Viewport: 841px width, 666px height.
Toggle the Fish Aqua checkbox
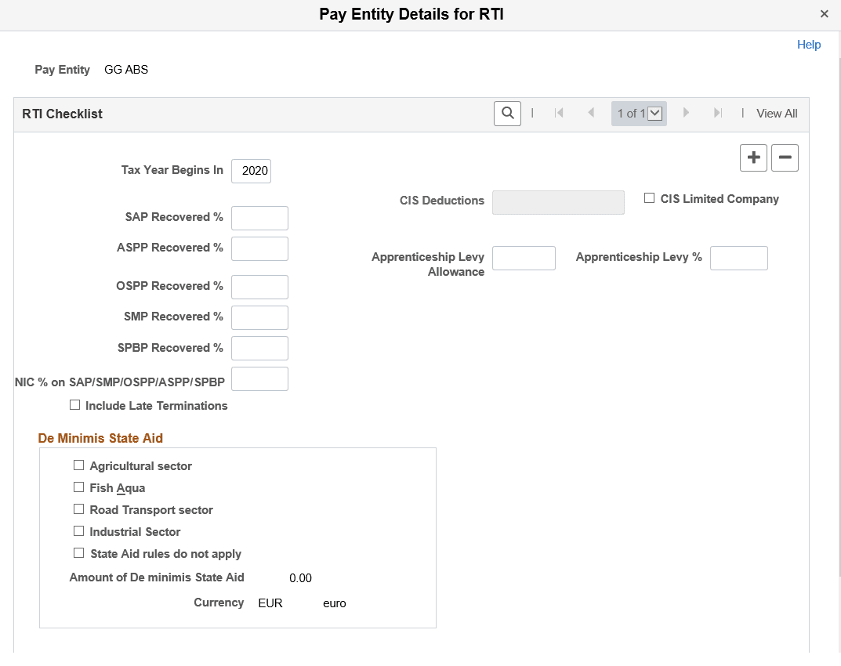[78, 487]
